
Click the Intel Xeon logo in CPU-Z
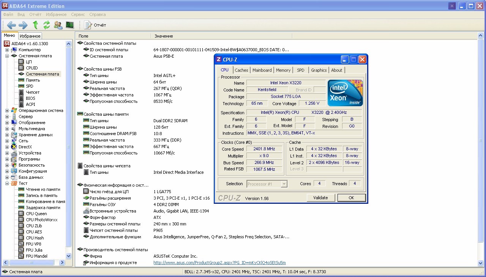coord(345,93)
